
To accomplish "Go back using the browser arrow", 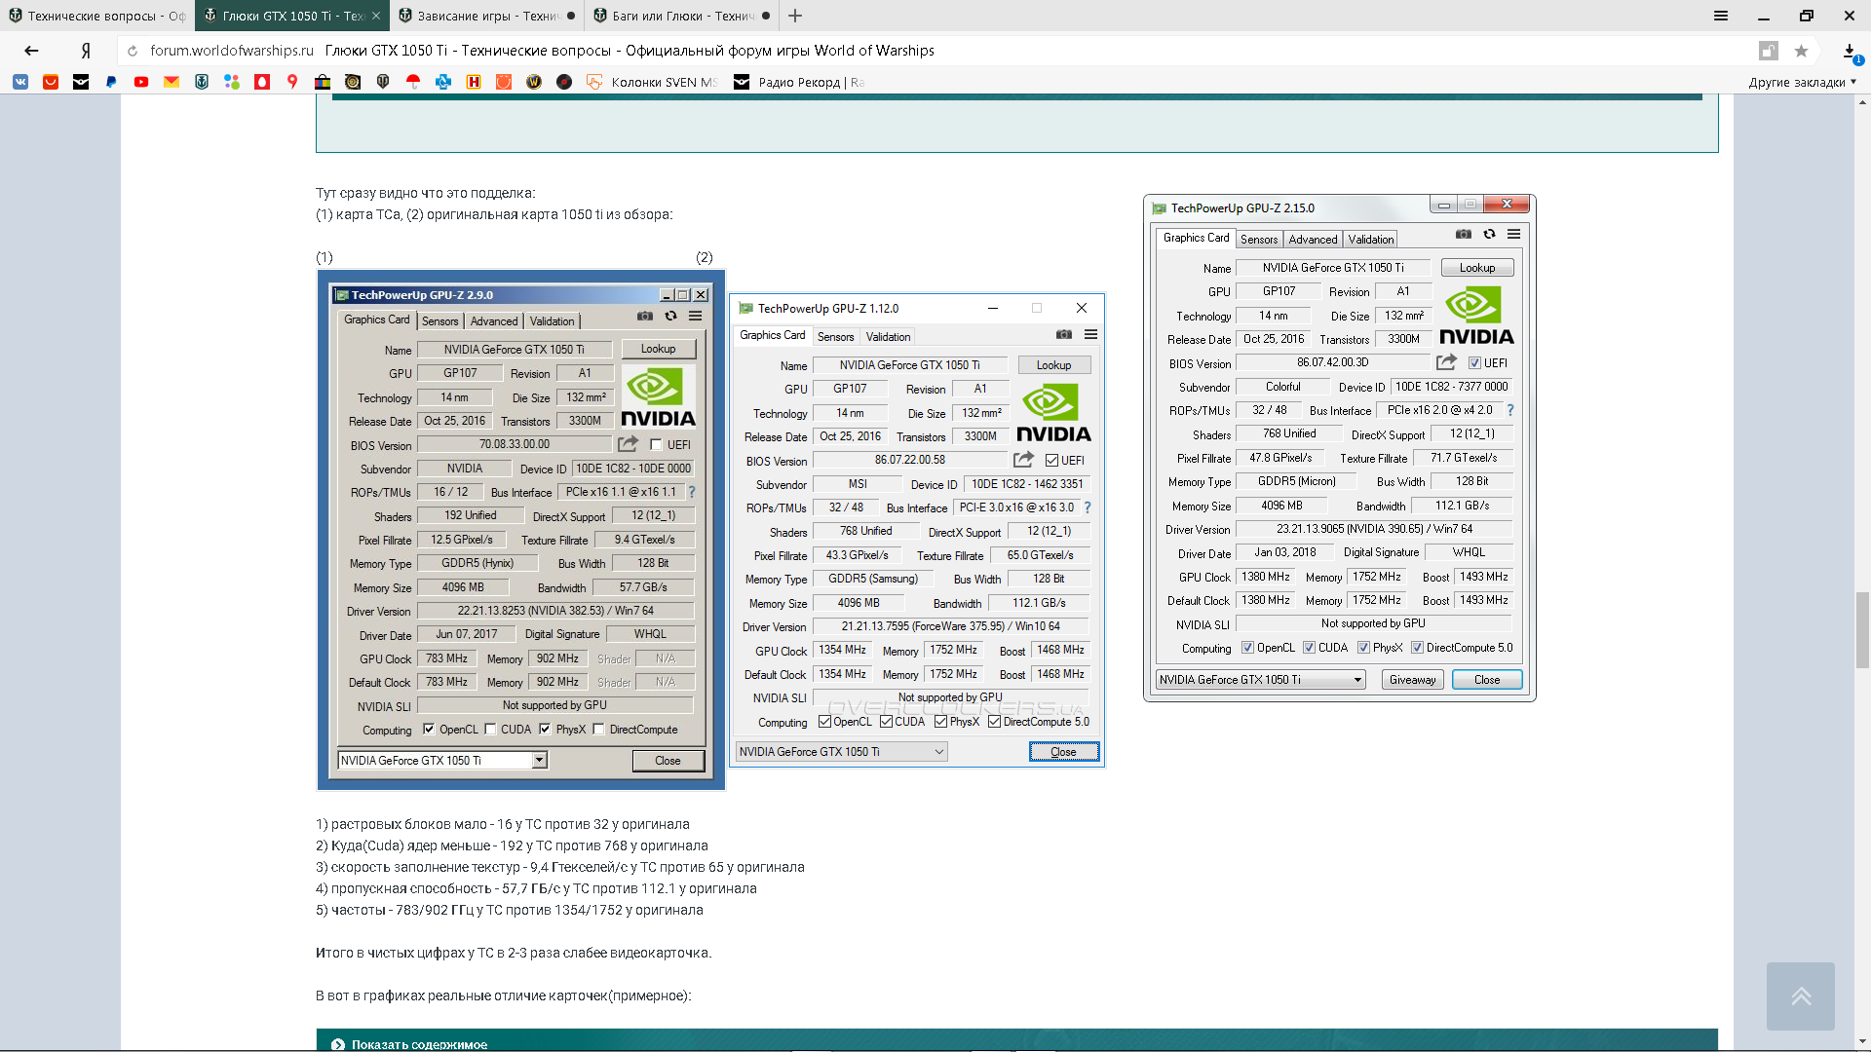I will coord(31,51).
